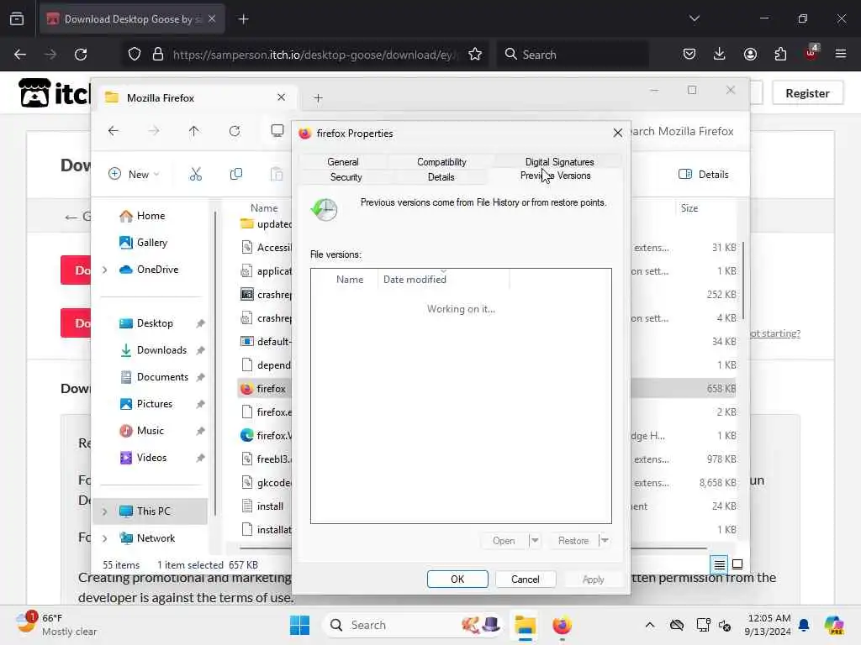Switch to Details tab in Properties
This screenshot has width=861, height=645.
pyautogui.click(x=441, y=177)
